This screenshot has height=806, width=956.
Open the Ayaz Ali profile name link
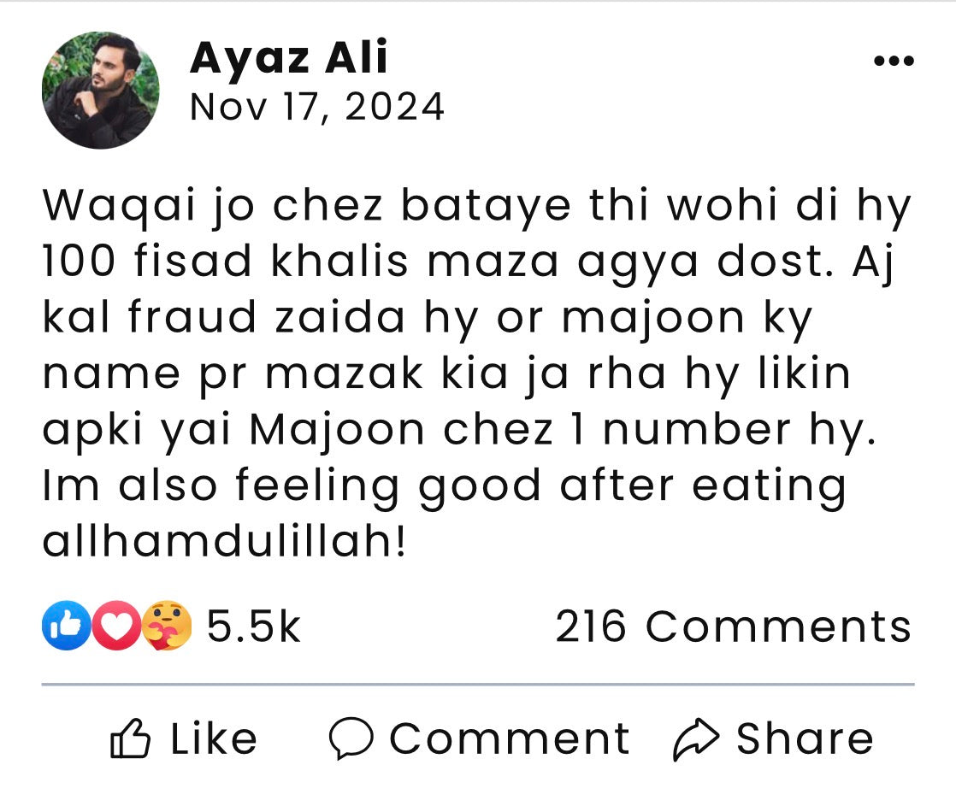pyautogui.click(x=289, y=58)
